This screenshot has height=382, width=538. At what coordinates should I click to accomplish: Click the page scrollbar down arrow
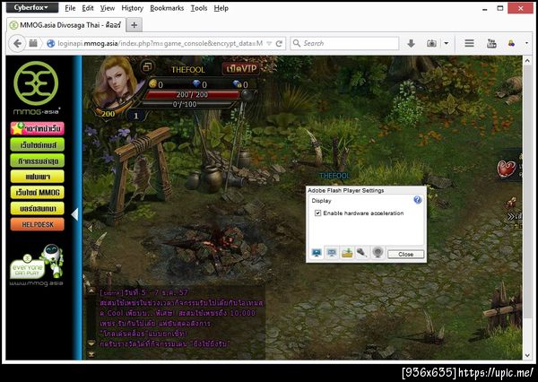527,355
